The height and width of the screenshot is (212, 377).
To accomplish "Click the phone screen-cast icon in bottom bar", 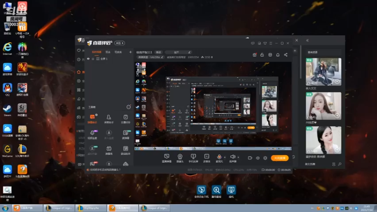I will point(193,158).
